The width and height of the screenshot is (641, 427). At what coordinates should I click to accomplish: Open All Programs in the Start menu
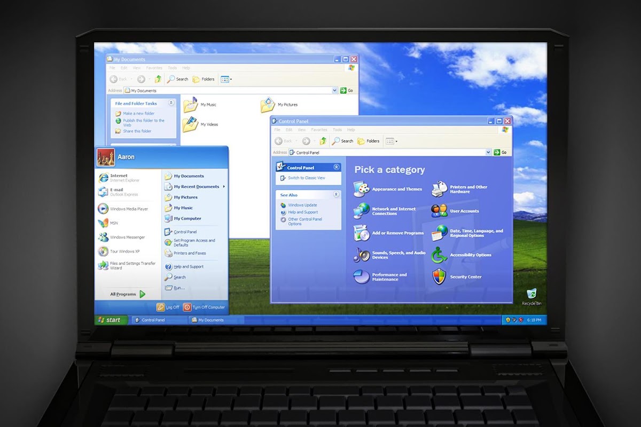128,294
